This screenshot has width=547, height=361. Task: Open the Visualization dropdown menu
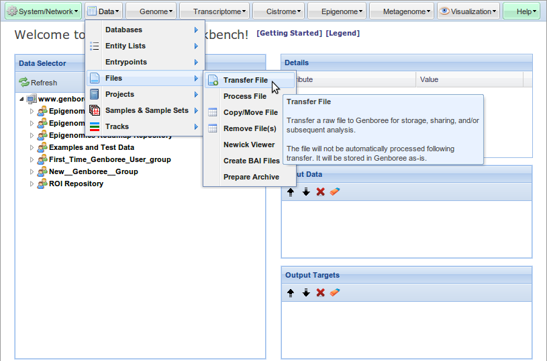pos(468,11)
